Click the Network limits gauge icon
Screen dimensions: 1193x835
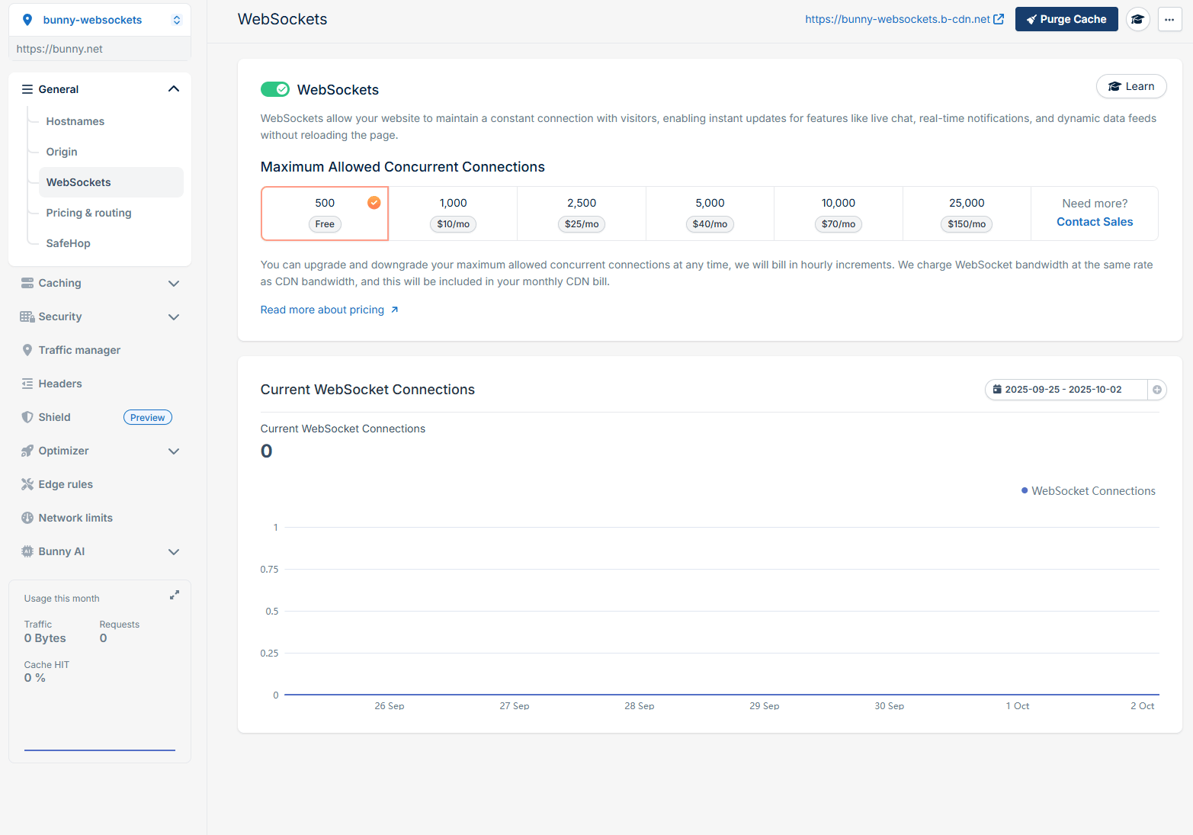click(x=27, y=518)
